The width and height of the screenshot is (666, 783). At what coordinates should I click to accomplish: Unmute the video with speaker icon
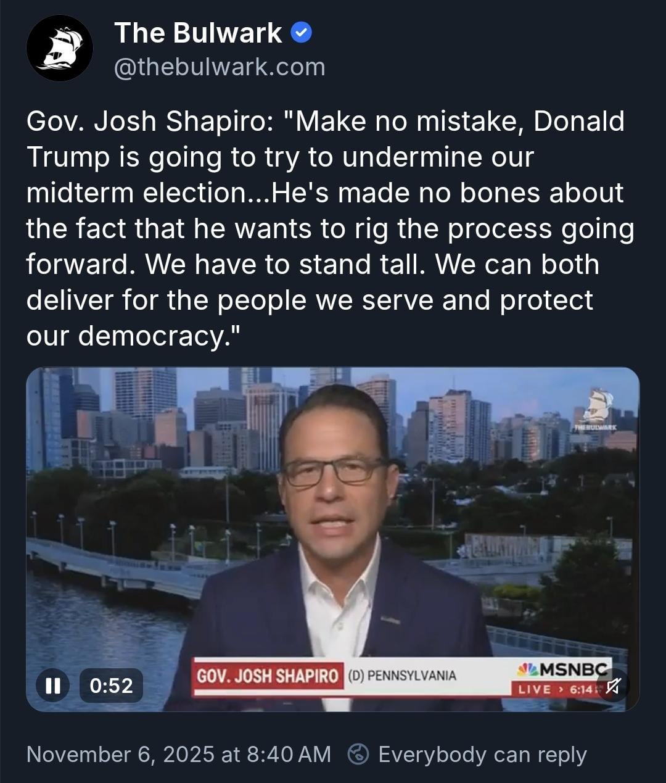pyautogui.click(x=612, y=685)
